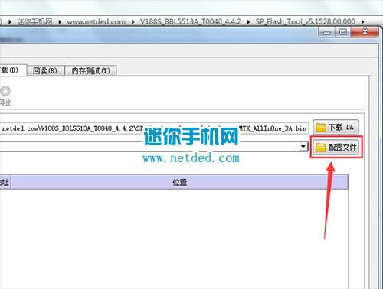
Task: Open the V188S_BBL5513A_T0040_4.4.2 breadcrumb folder
Action: tap(190, 21)
